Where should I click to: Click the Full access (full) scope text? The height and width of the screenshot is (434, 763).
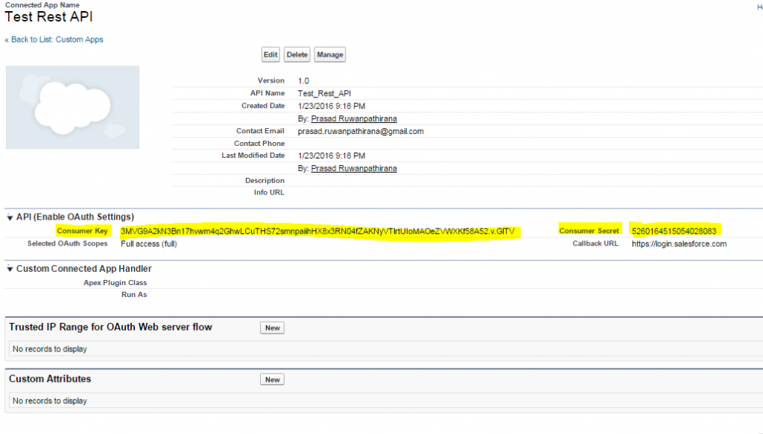point(149,243)
